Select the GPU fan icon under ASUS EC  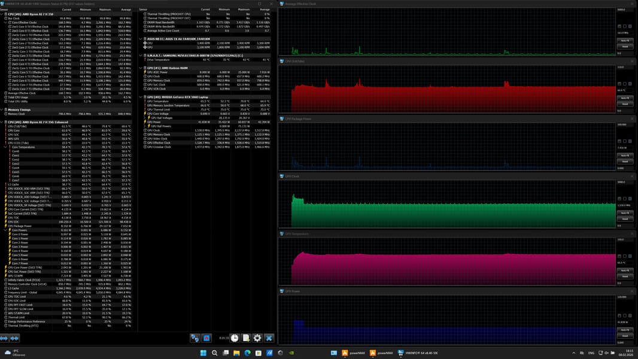point(145,47)
